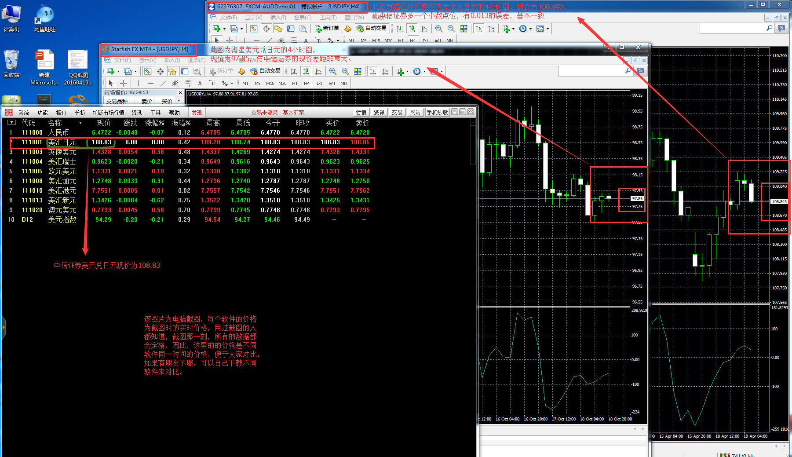The height and width of the screenshot is (457, 792).
Task: Open Market Watch icon in FXCM toolbar
Action: (x=254, y=29)
